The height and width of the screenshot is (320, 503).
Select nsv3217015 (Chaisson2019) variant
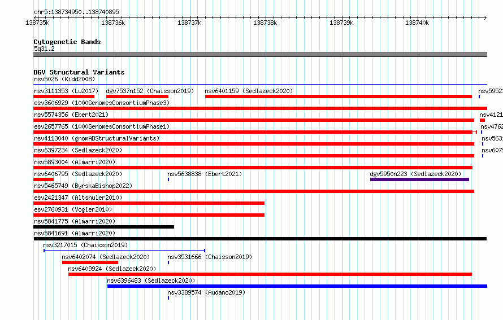pos(124,251)
